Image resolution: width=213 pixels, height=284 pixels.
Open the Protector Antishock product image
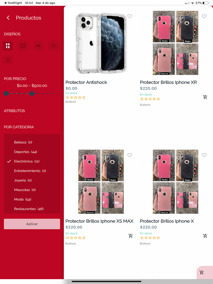(100, 43)
